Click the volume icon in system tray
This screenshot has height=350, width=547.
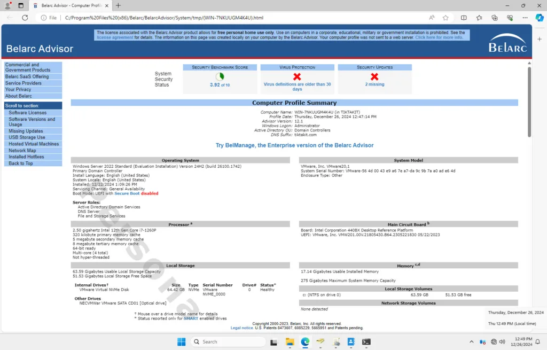point(502,341)
